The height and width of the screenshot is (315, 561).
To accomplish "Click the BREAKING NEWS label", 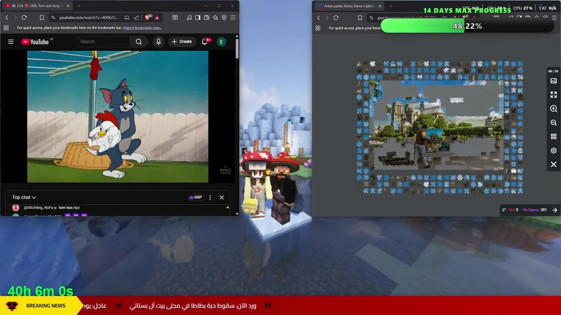I will coord(46,306).
